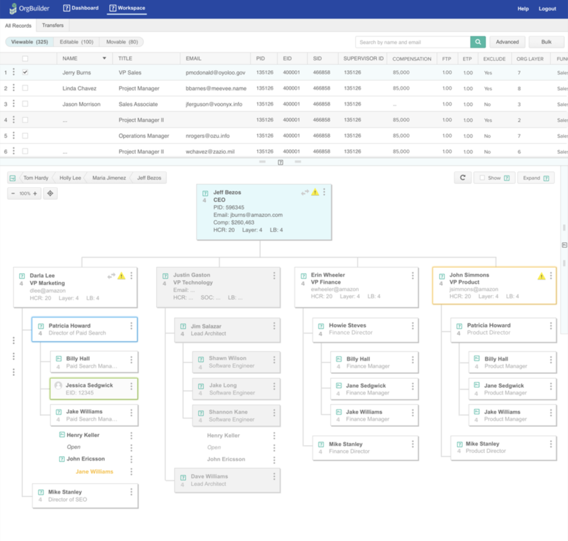Select the Jessica Sedgwick card
Screen dimensions: 568x541
point(94,389)
